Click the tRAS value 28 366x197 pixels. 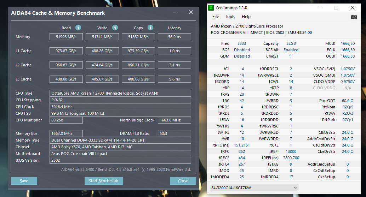pos(242,94)
